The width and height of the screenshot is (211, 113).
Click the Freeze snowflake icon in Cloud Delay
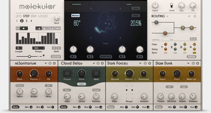[67, 73]
